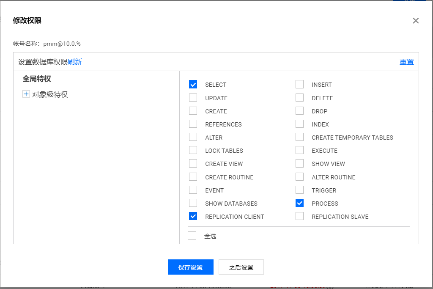Close the 修改权限 dialog

416,21
